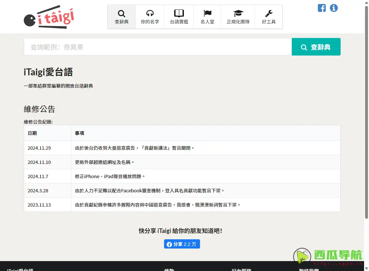
Task: Open 正規化團隊 via the graduation cap icon
Action: click(x=238, y=13)
